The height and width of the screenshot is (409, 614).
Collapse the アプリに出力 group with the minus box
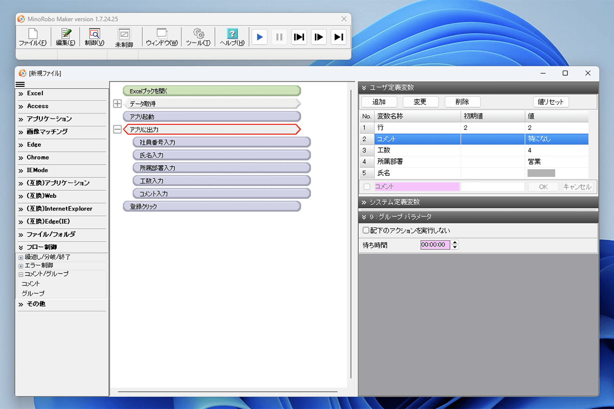tap(117, 130)
